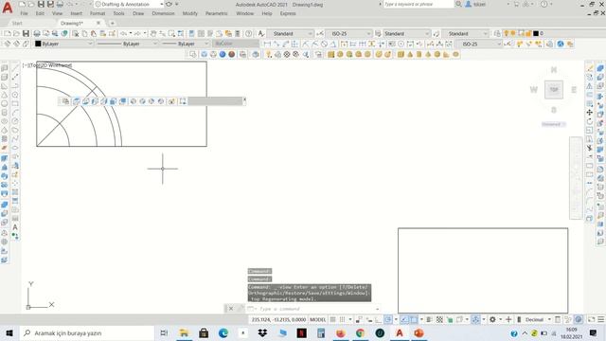Click the Move tool in modify toolbar
The width and height of the screenshot is (606, 341).
tap(589, 113)
